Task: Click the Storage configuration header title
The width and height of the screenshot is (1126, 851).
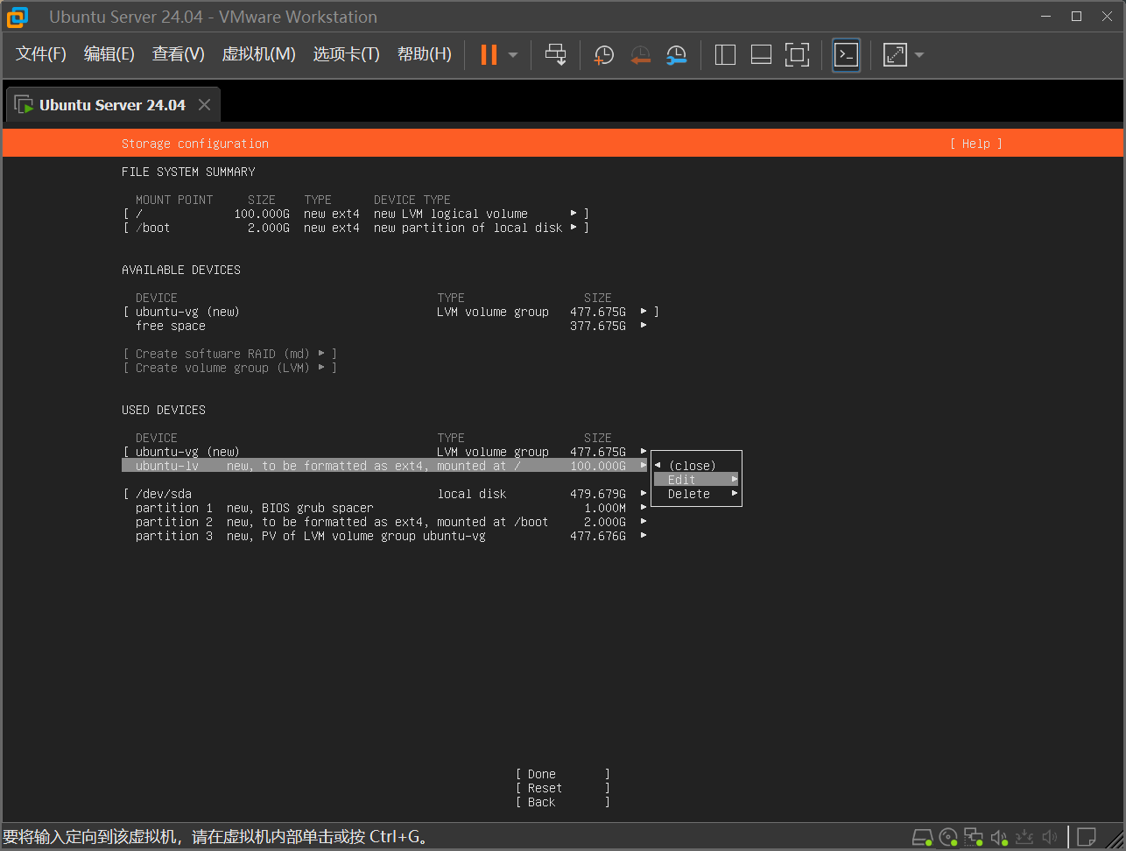Action: (195, 144)
